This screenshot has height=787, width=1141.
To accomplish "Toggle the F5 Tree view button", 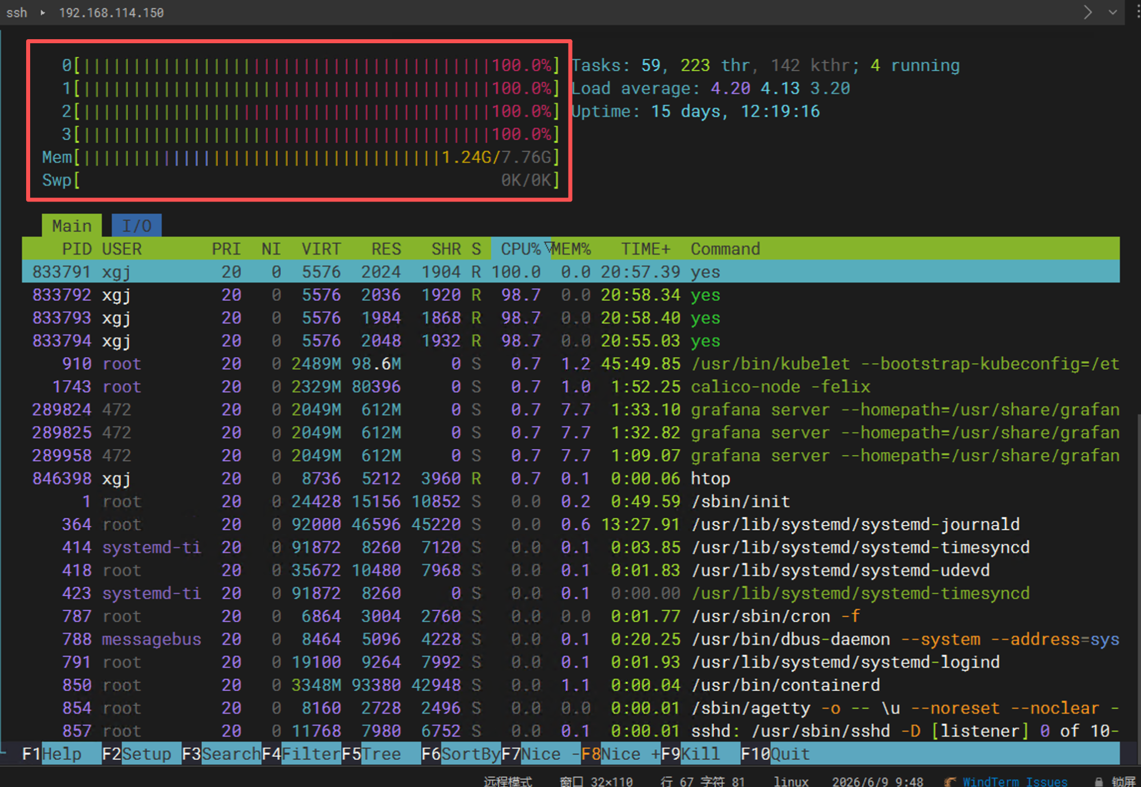I will pyautogui.click(x=381, y=754).
